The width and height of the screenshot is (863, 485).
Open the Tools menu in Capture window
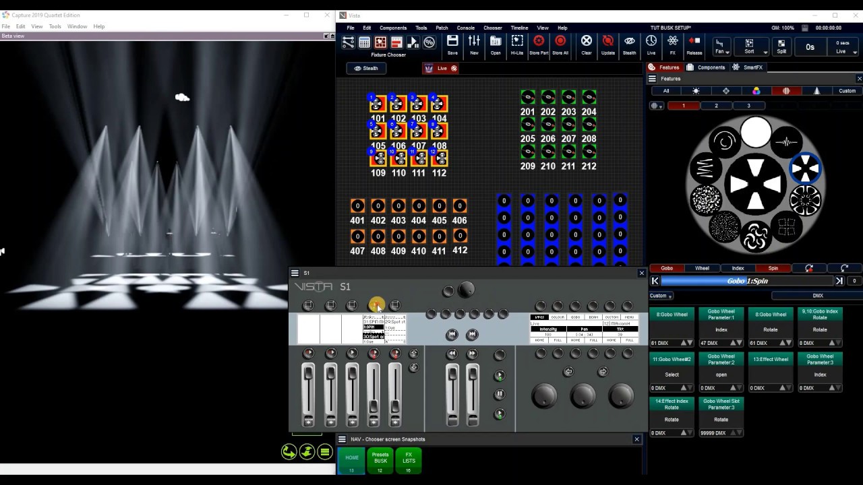pyautogui.click(x=55, y=26)
